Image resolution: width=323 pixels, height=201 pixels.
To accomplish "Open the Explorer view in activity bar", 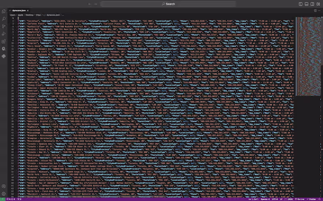I will click(x=4, y=11).
